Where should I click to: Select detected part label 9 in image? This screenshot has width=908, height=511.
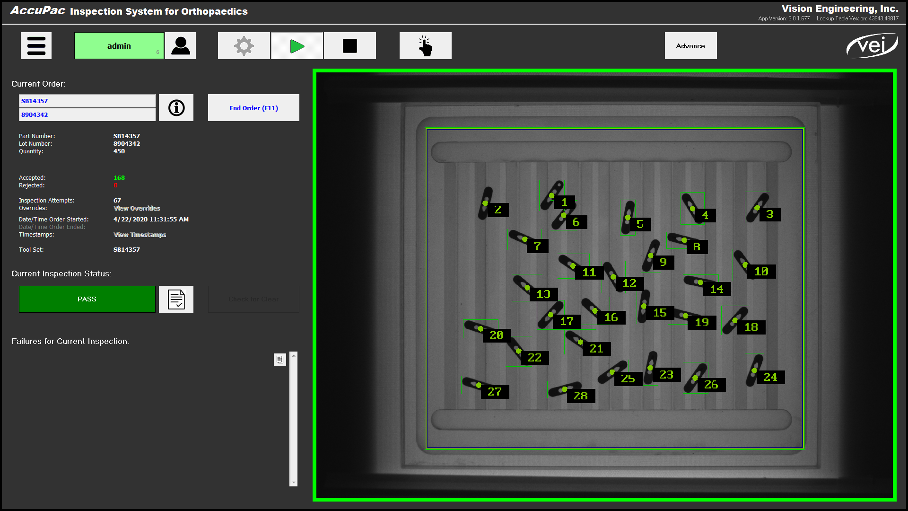point(663,262)
